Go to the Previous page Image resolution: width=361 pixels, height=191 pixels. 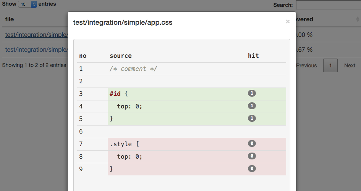(306, 65)
